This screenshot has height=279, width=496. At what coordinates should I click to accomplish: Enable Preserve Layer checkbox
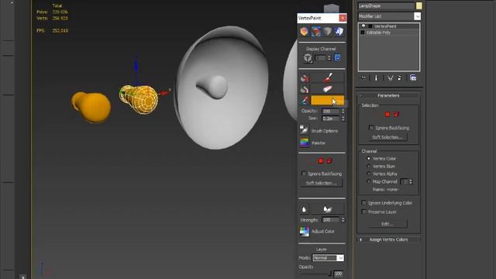363,212
